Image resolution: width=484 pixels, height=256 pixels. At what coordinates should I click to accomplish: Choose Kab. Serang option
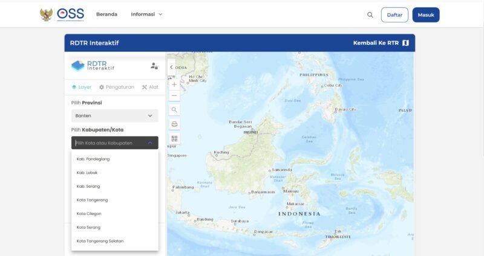(x=115, y=187)
